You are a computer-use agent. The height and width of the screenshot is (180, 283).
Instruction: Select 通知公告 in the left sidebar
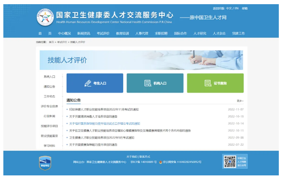(49, 87)
